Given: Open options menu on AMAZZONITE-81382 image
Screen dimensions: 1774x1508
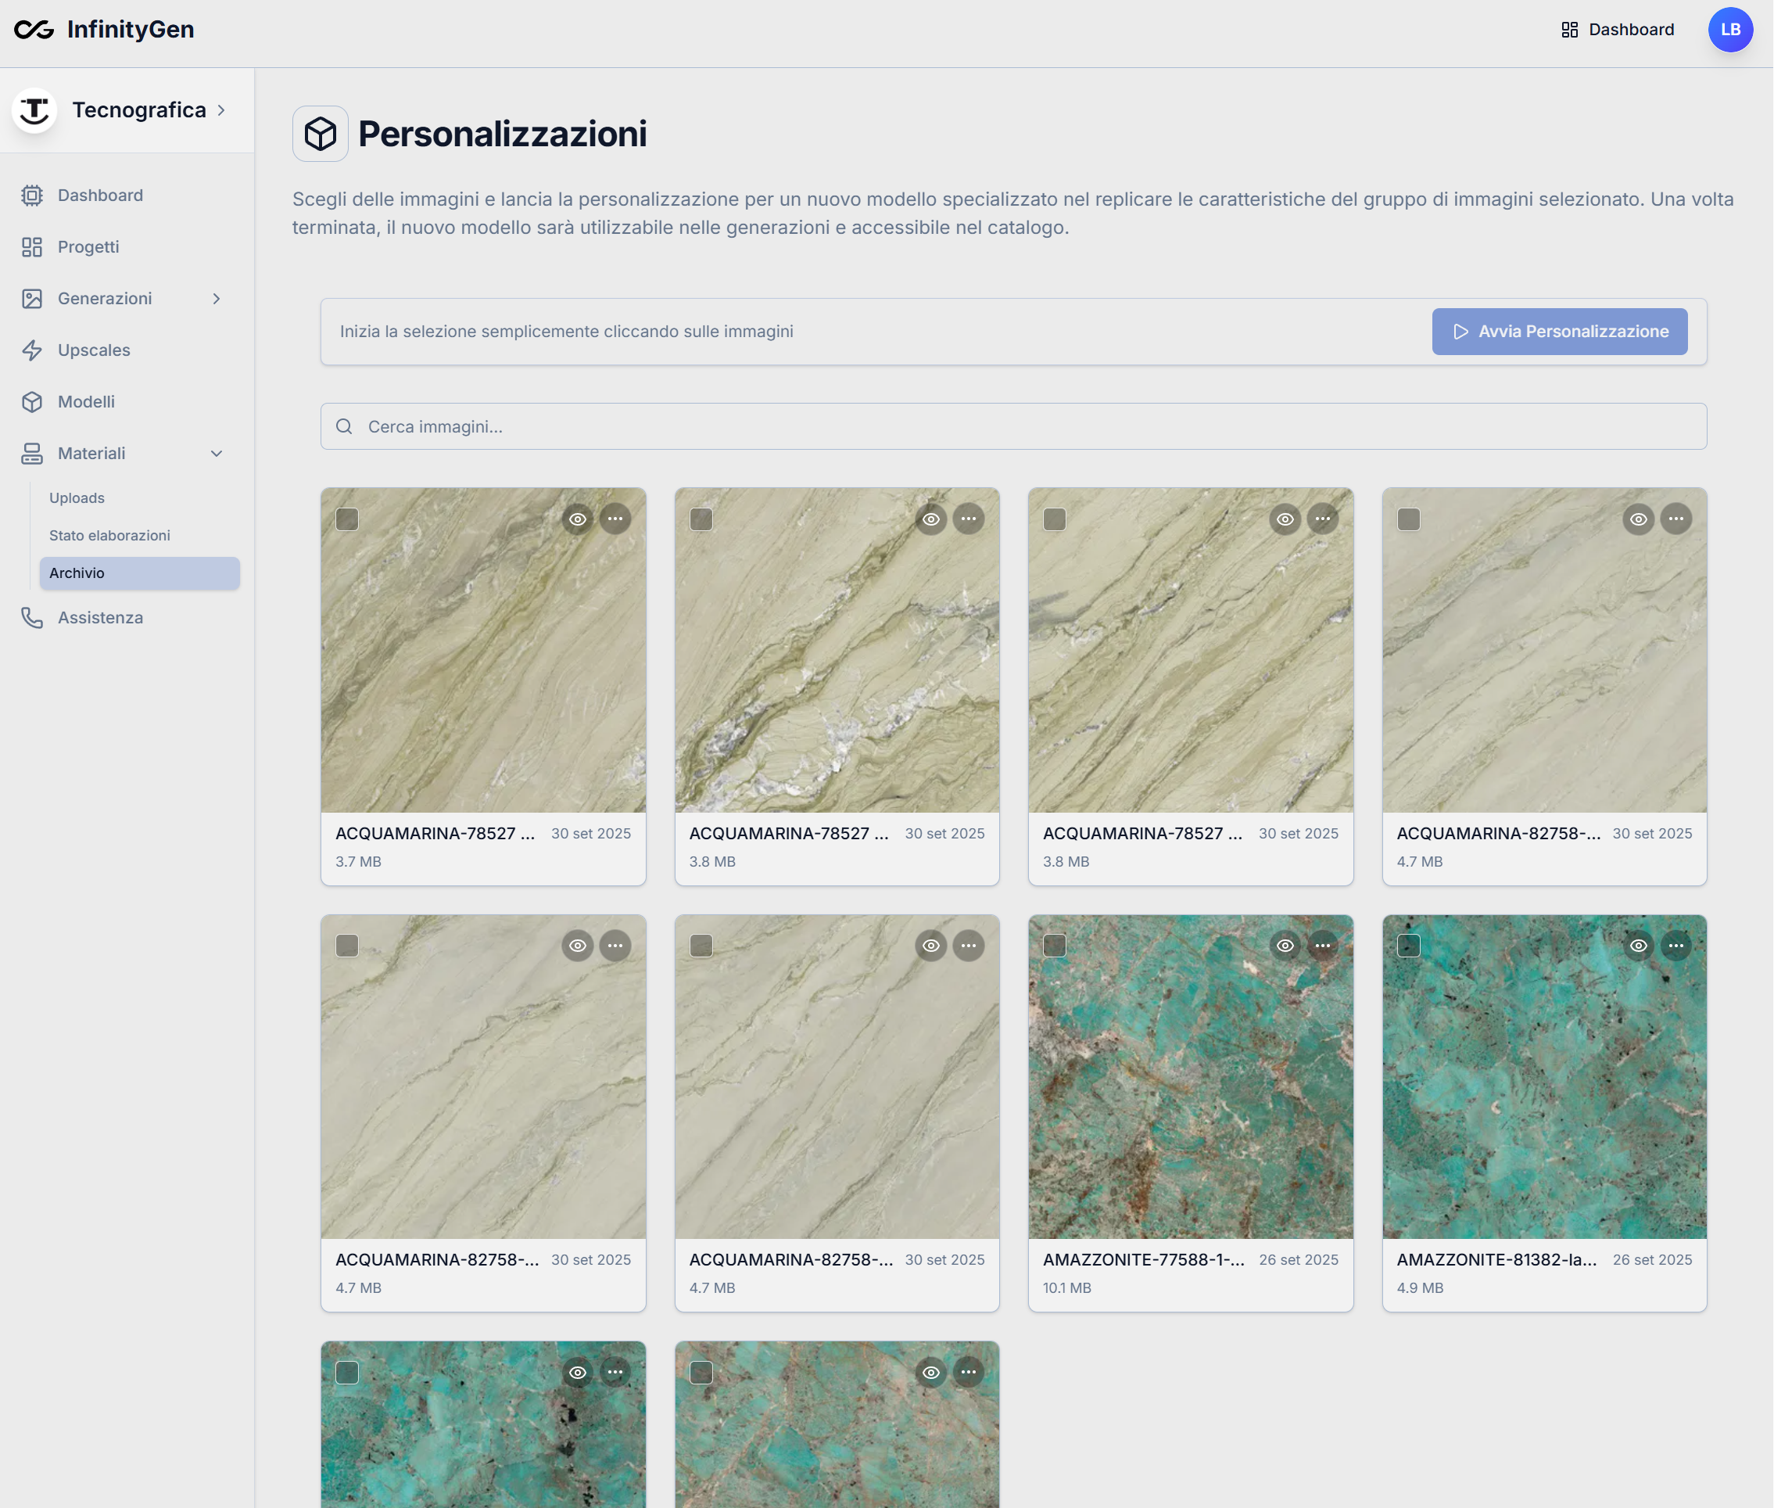Looking at the screenshot, I should (1675, 946).
